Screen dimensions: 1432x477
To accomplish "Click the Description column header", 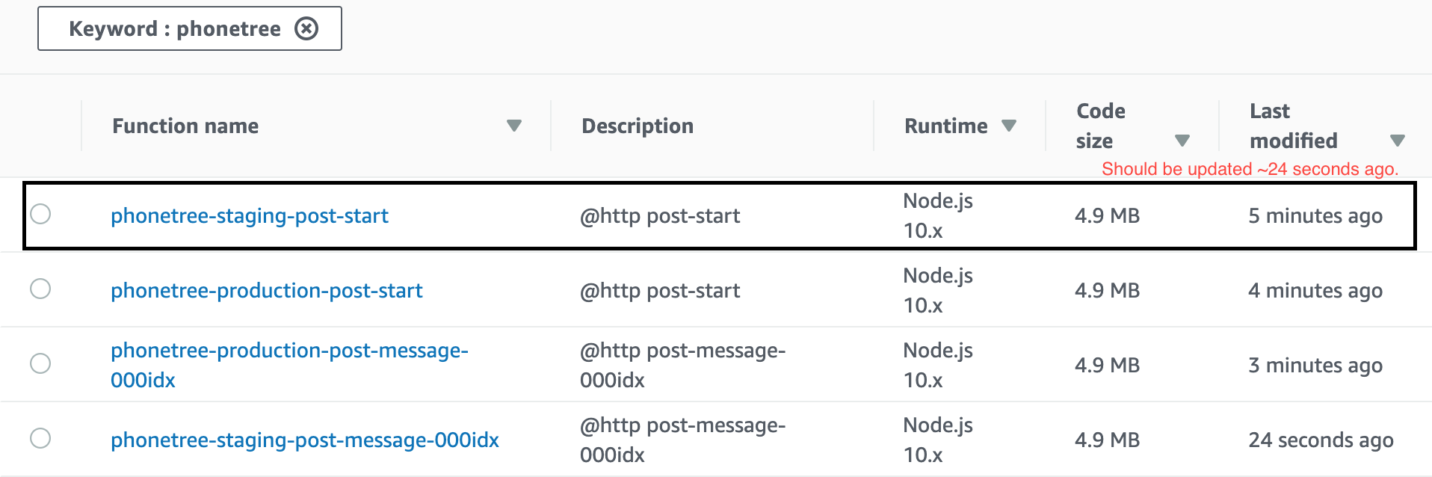I will (x=638, y=126).
